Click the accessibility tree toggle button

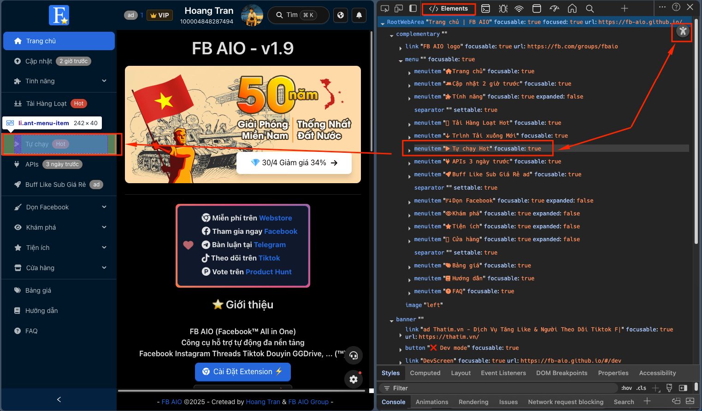click(683, 31)
